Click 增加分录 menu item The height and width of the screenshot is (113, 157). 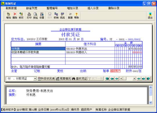tap(73, 8)
